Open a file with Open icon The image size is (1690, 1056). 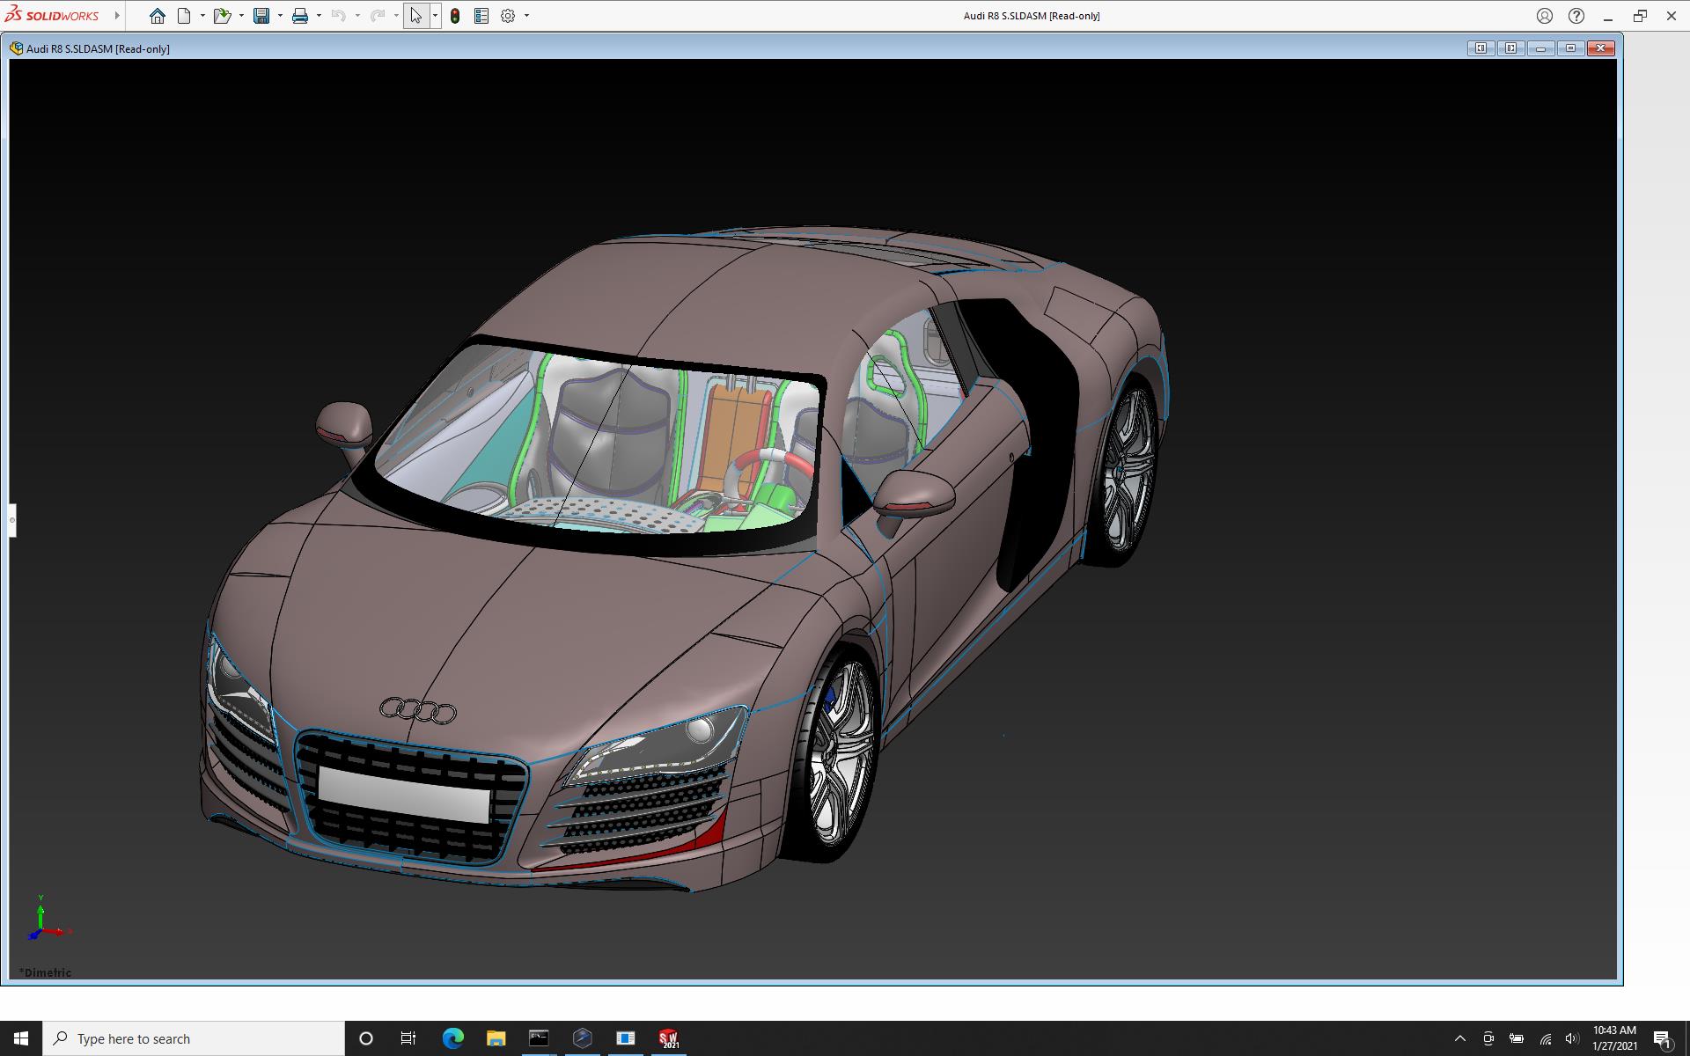click(222, 16)
